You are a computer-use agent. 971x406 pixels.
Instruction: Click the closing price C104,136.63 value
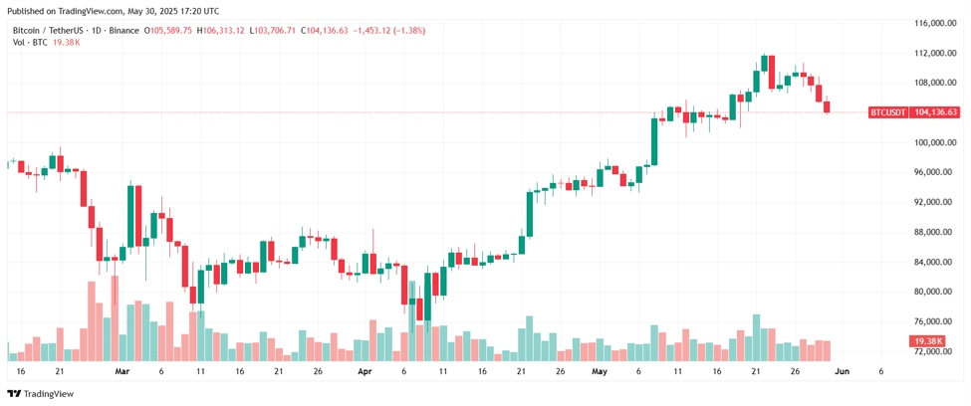point(325,30)
